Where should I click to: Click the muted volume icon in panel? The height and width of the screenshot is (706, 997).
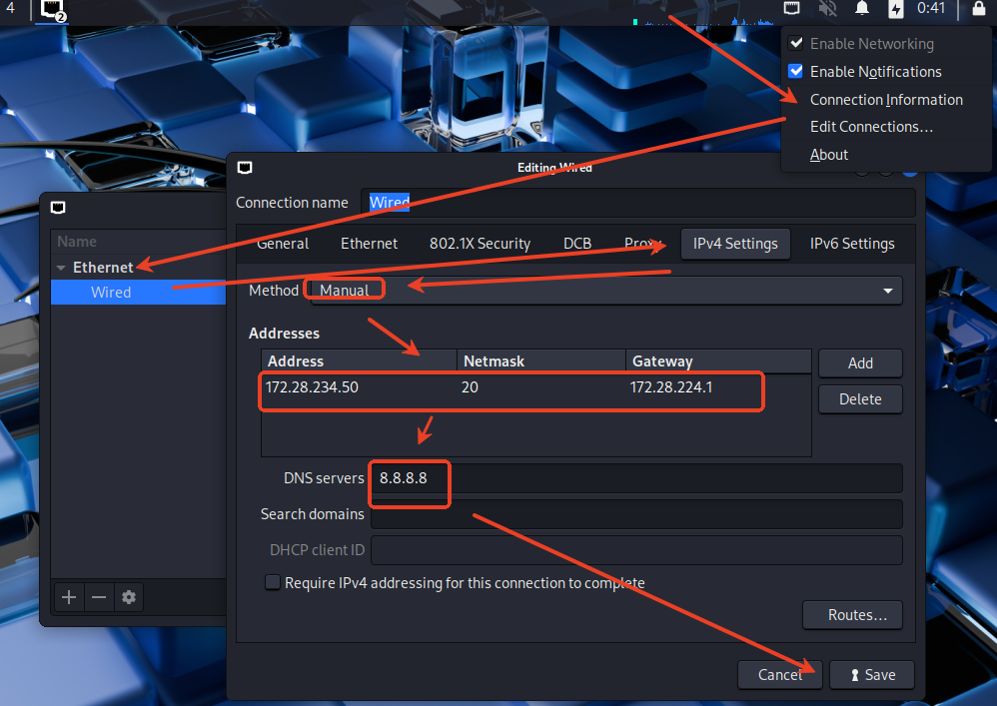(x=827, y=9)
